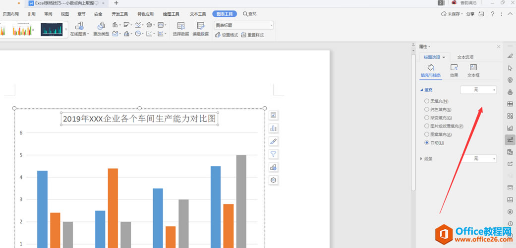Click the 分享 share button
Viewport: 516px width, 248px height.
pos(470,14)
